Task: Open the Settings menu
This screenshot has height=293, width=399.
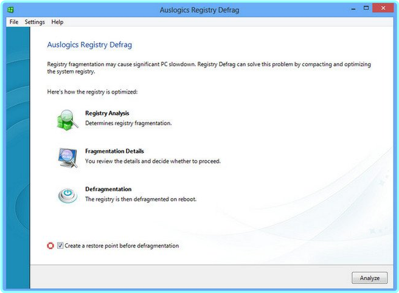Action: click(x=35, y=22)
